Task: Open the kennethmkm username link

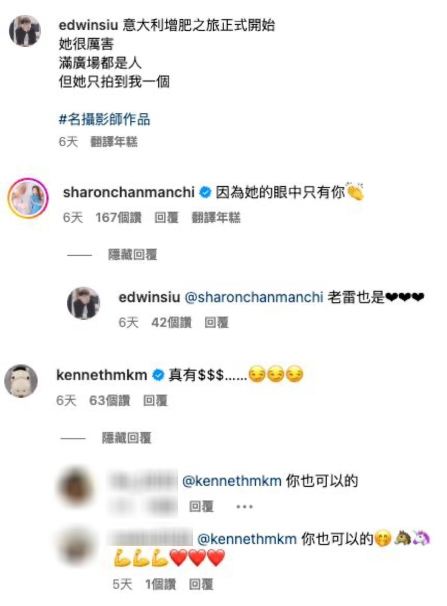Action: 102,375
